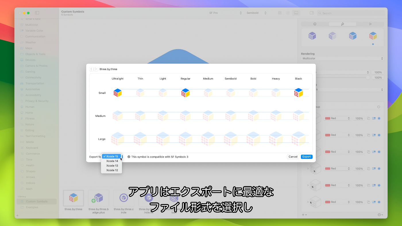Go back with the dialog's left chevron
Viewport: 402px width, 226px height.
pyautogui.click(x=91, y=69)
